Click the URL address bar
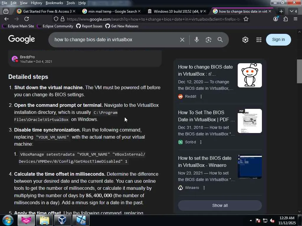 coord(153,19)
